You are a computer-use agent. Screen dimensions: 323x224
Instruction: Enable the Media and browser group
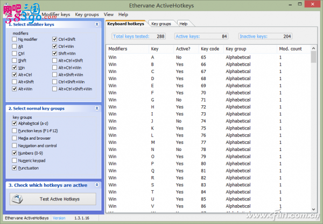tap(14, 138)
